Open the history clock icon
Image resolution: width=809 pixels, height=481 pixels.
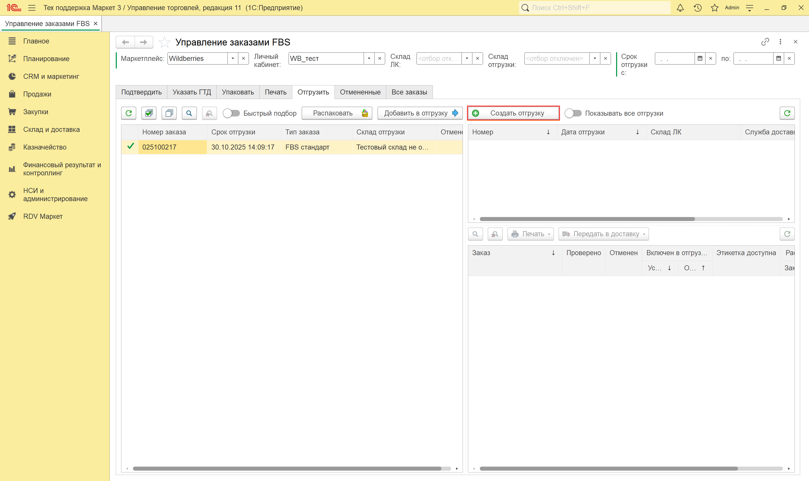[x=698, y=8]
